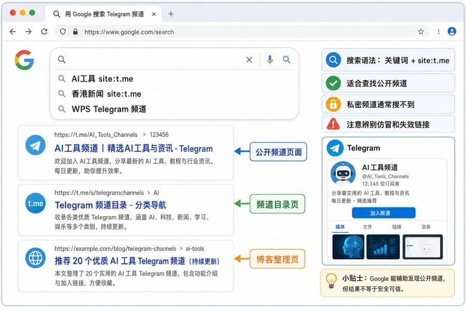
Task: Open a new tab with the plus button
Action: (171, 14)
